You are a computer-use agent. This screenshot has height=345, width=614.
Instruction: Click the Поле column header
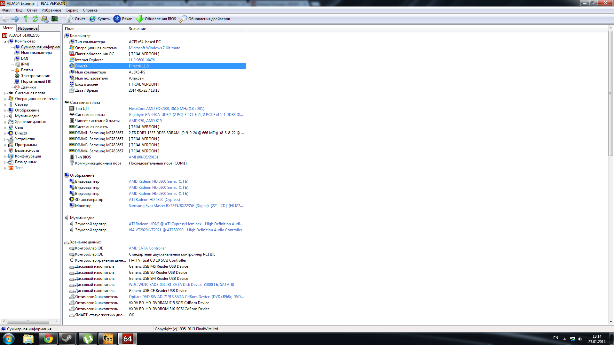click(95, 29)
